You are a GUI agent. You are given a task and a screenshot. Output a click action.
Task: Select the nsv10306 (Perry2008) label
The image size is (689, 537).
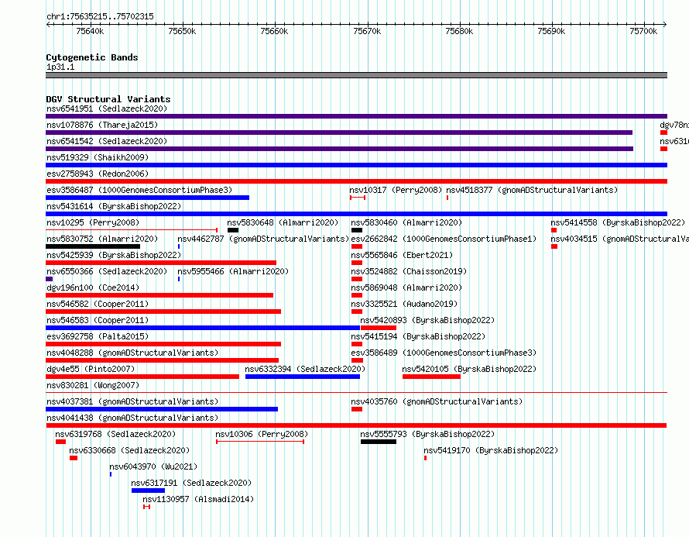point(262,434)
